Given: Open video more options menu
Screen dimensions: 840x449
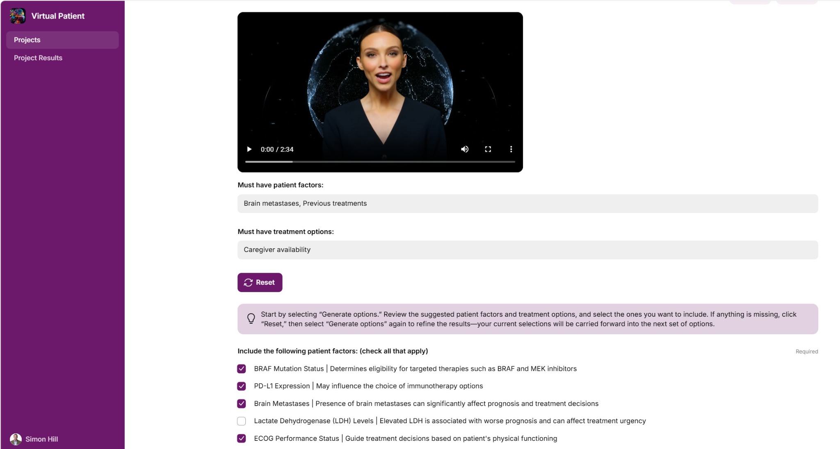Looking at the screenshot, I should point(511,149).
